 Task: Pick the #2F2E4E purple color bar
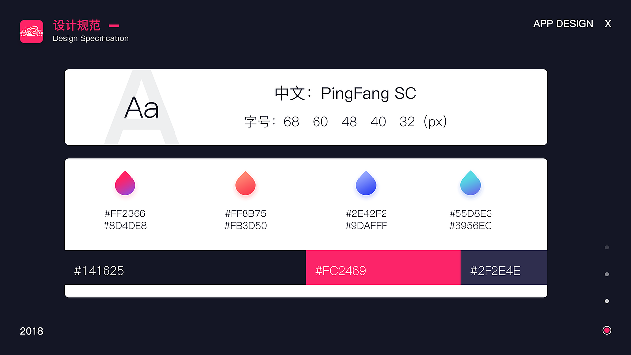pyautogui.click(x=504, y=268)
